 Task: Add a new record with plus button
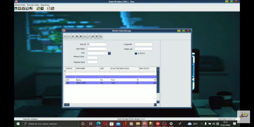[x=81, y=36]
